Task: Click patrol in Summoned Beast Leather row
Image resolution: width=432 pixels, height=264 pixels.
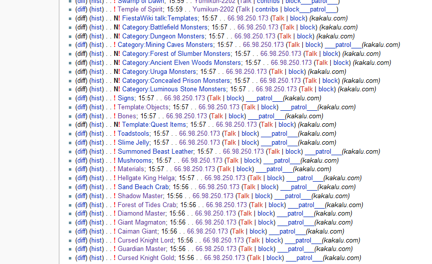Action: point(323,152)
